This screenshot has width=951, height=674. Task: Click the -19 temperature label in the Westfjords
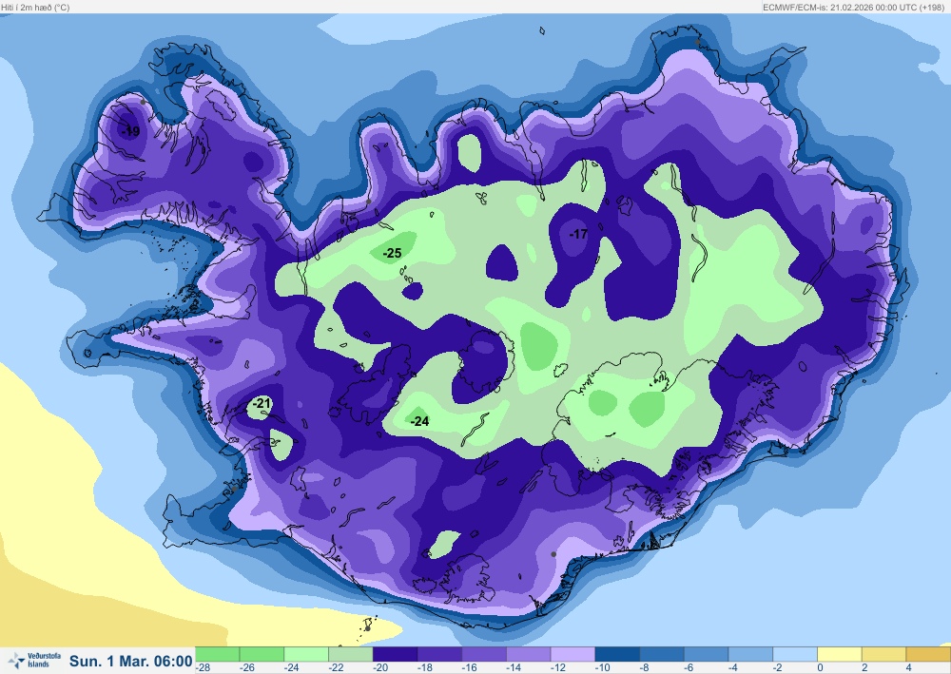coord(129,131)
